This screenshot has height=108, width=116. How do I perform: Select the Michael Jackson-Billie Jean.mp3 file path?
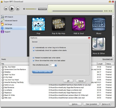click(x=67, y=98)
